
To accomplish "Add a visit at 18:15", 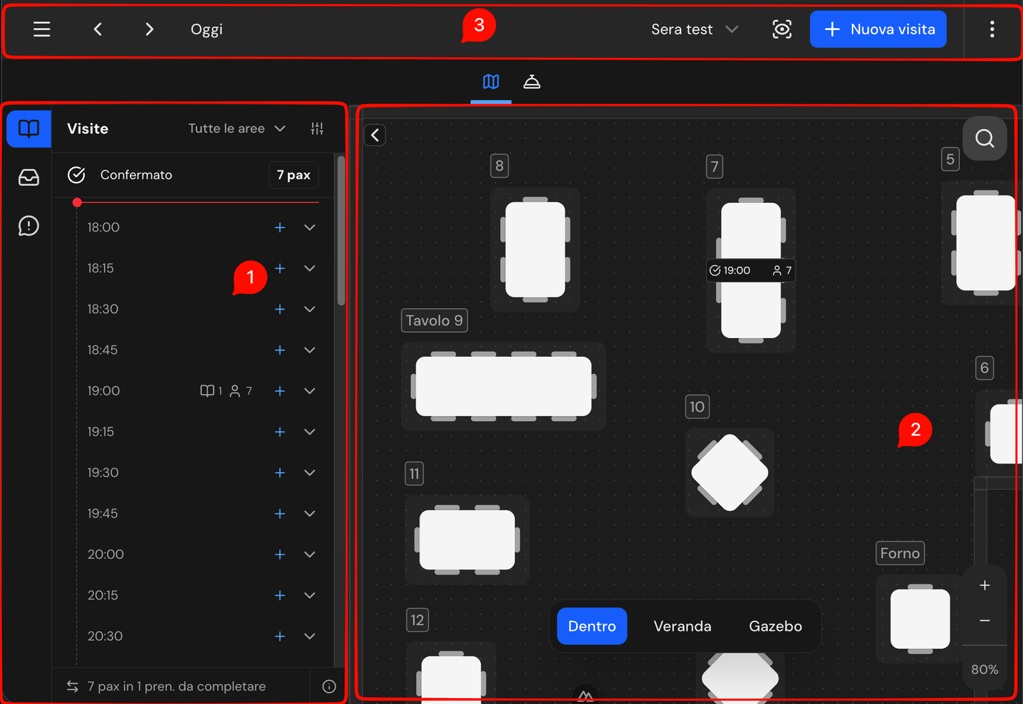I will coord(280,268).
